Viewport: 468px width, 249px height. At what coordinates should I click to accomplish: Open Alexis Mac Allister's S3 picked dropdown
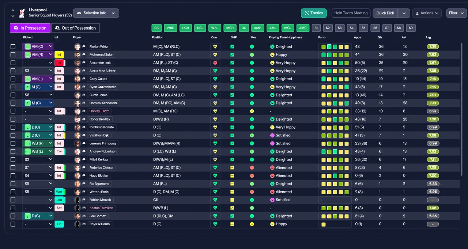pos(38,71)
